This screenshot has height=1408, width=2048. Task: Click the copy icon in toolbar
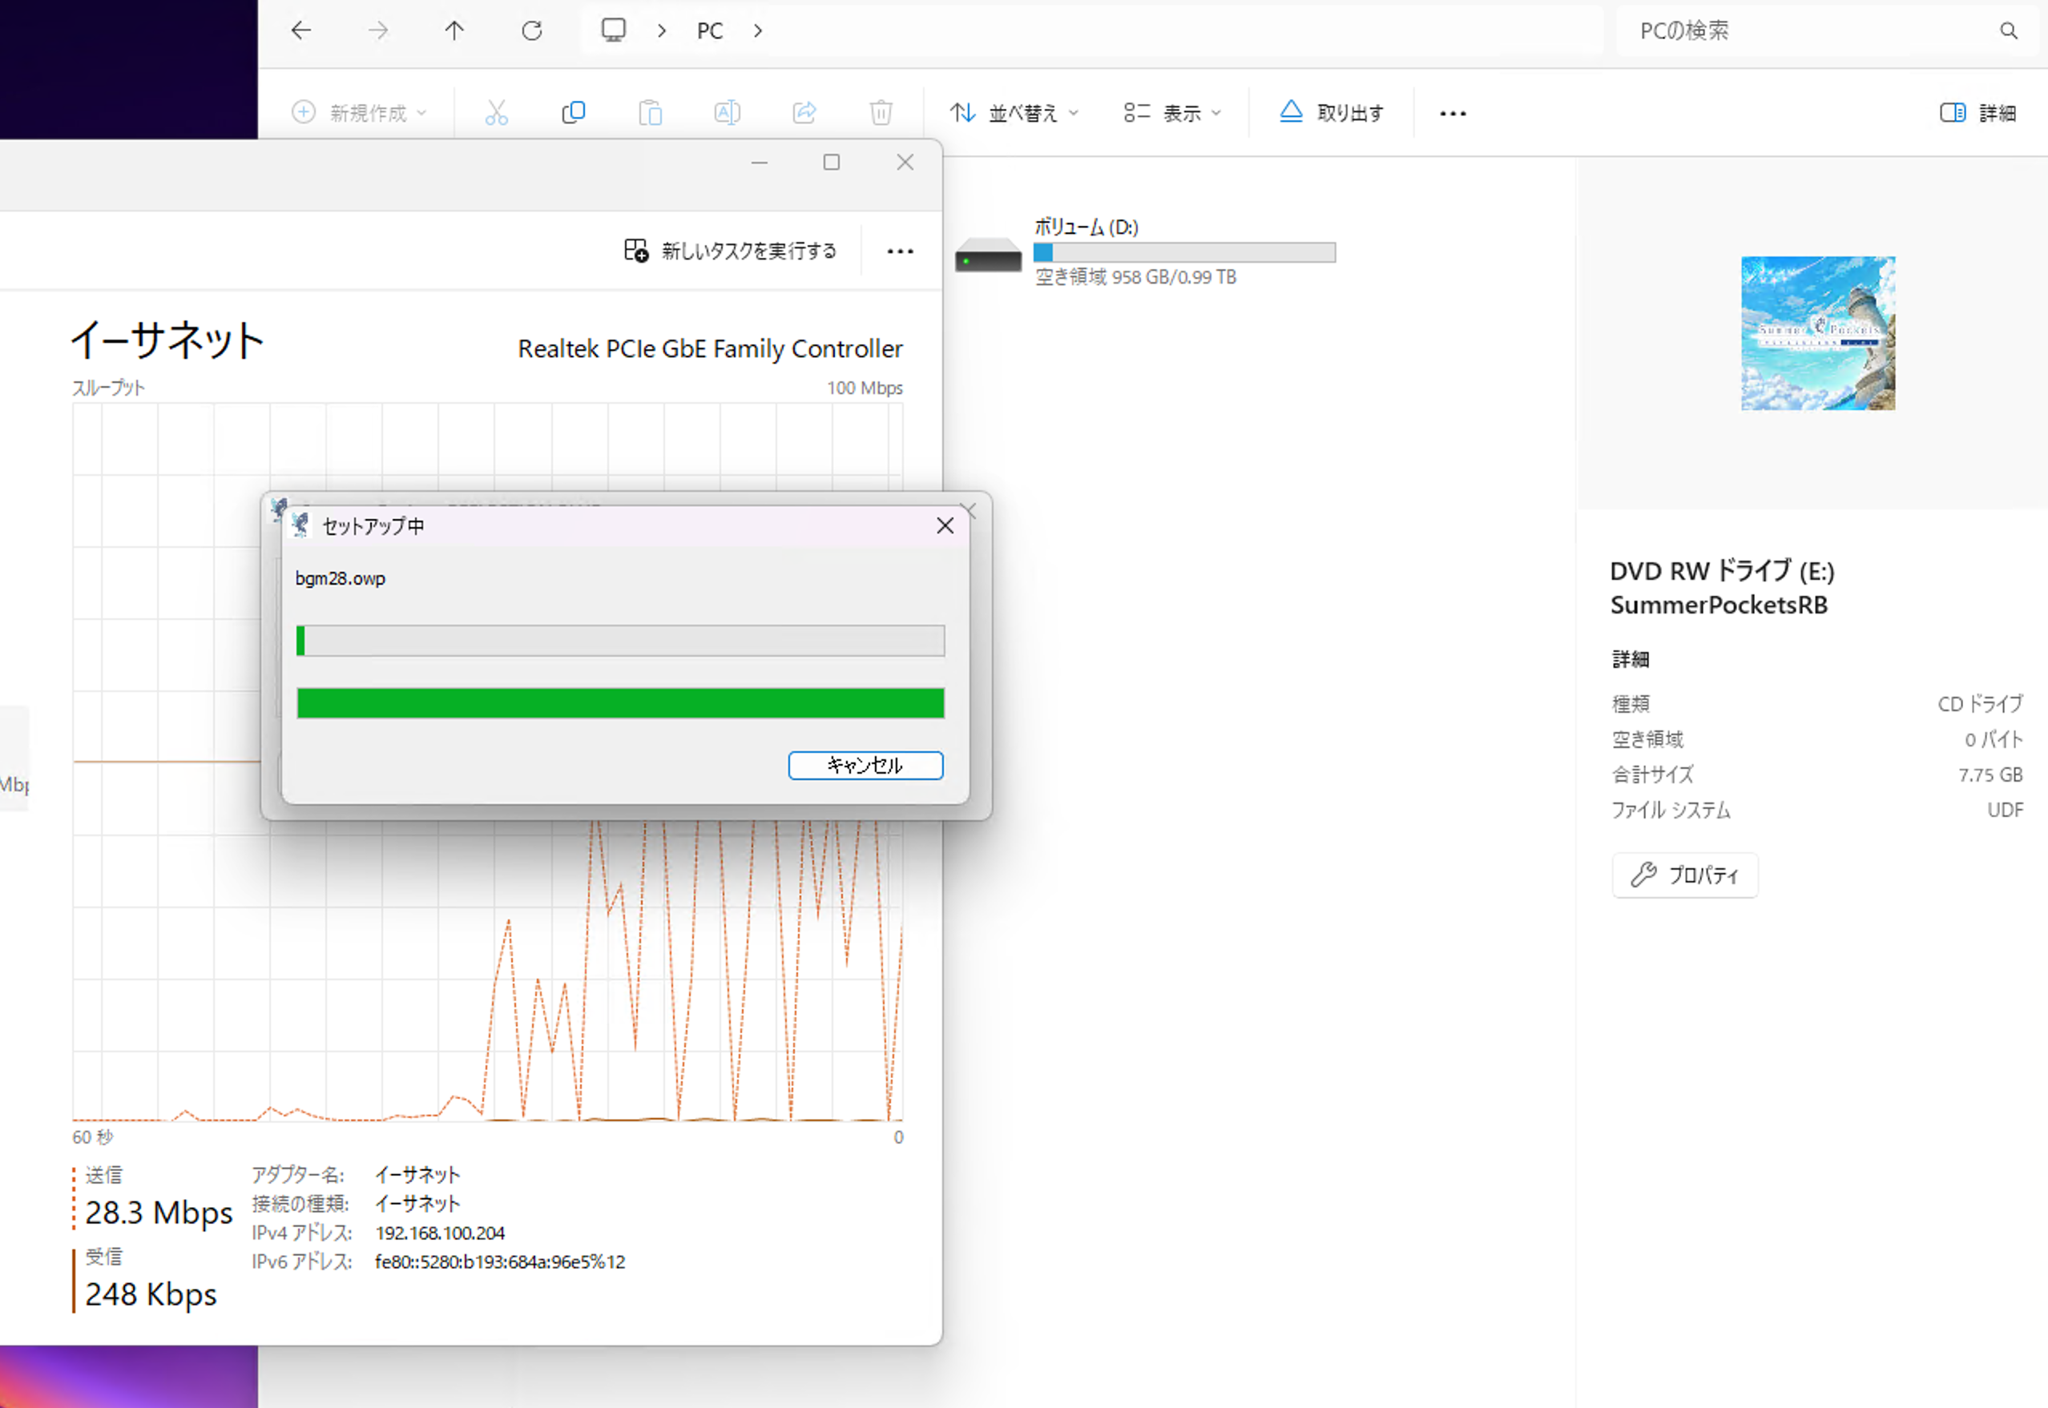574,112
